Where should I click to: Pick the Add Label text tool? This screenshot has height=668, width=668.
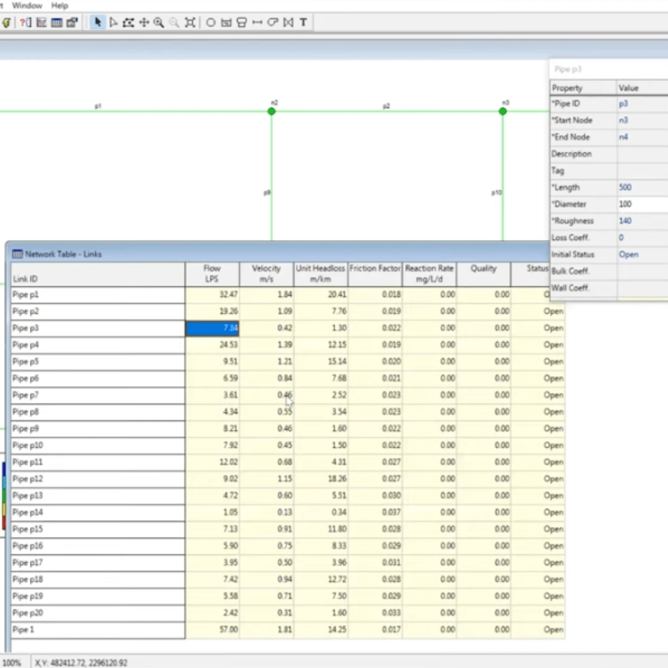[303, 22]
